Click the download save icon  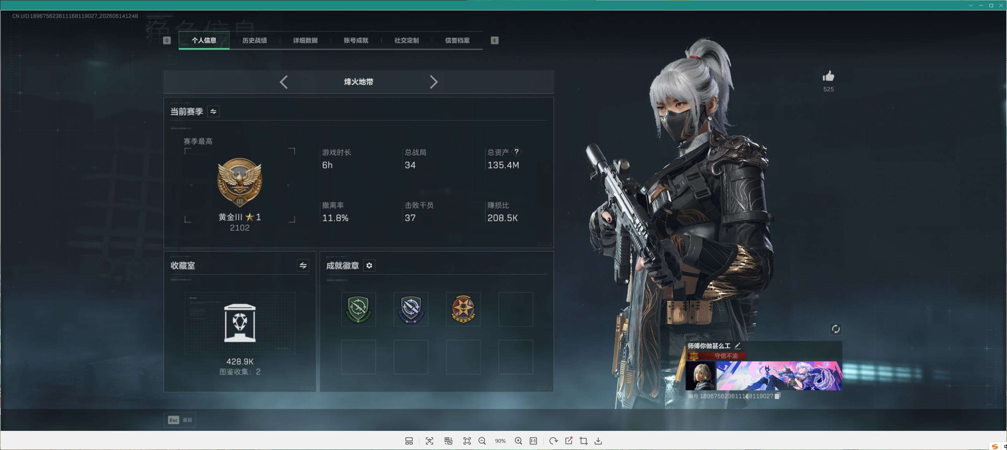coord(598,441)
